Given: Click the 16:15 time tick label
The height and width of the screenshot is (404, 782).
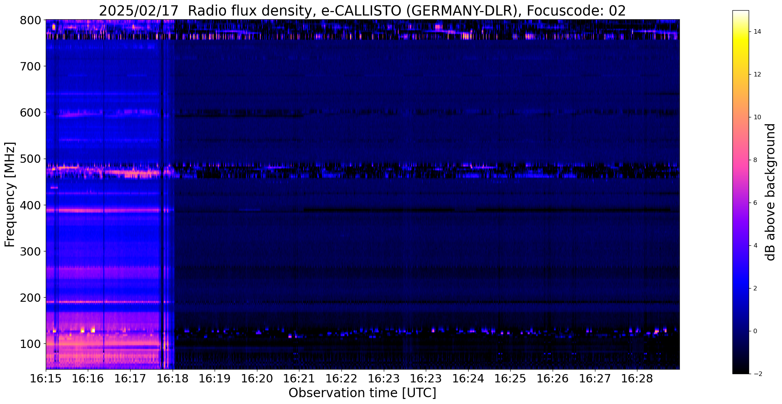Looking at the screenshot, I should pos(46,379).
